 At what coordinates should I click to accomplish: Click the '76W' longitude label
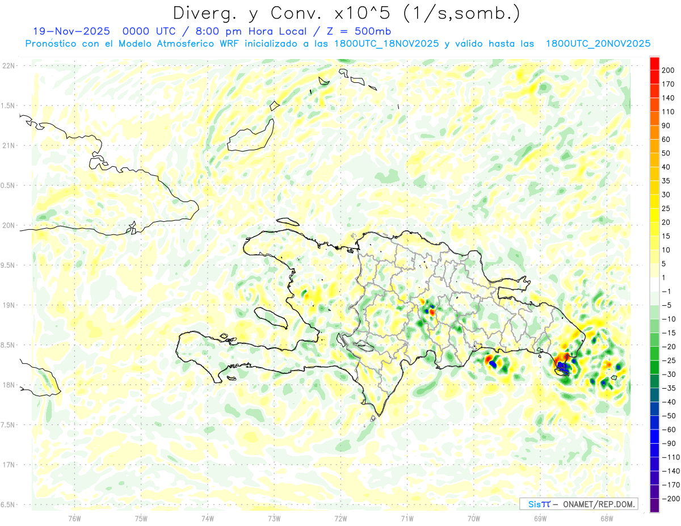pyautogui.click(x=74, y=518)
